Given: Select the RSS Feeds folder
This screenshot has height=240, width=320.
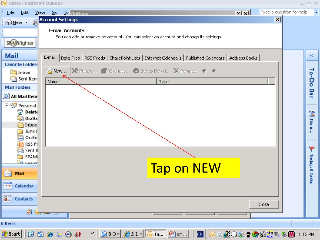Looking at the screenshot, I should [x=28, y=144].
